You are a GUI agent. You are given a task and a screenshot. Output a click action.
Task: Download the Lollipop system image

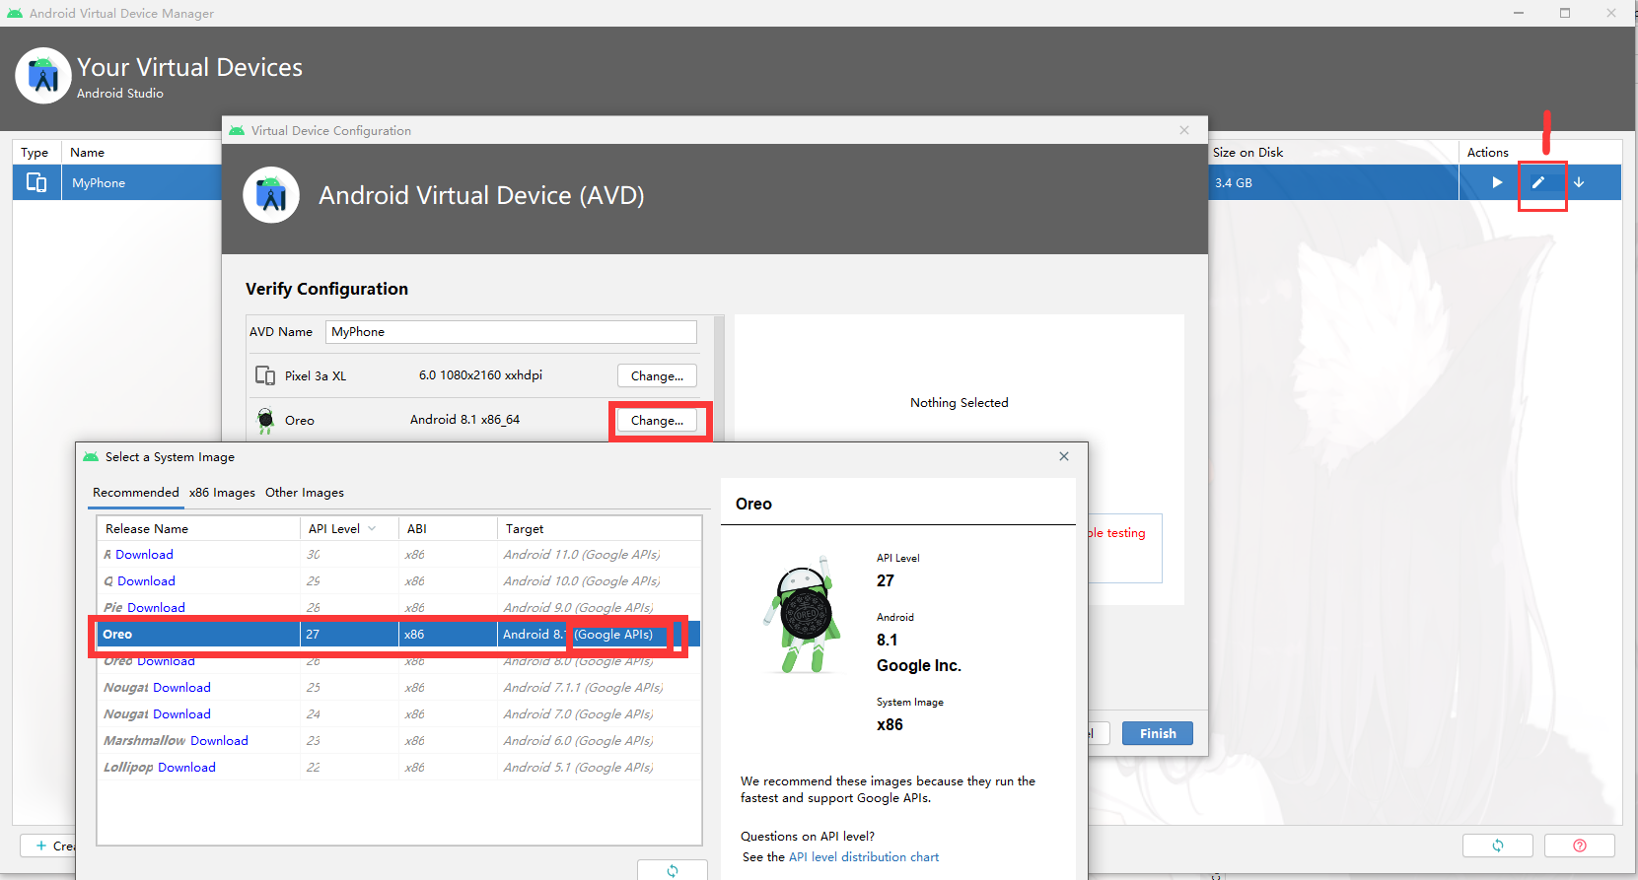click(x=186, y=768)
